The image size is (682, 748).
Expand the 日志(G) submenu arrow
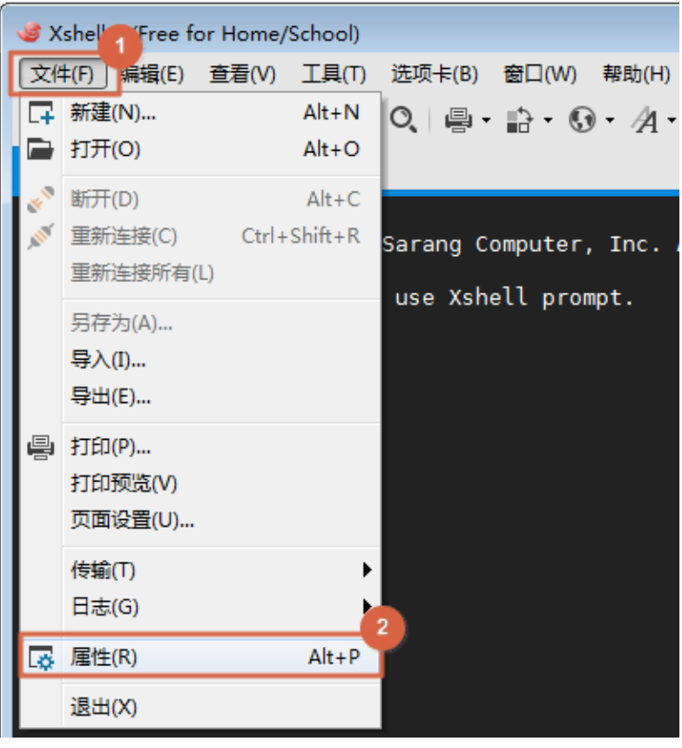tap(367, 606)
